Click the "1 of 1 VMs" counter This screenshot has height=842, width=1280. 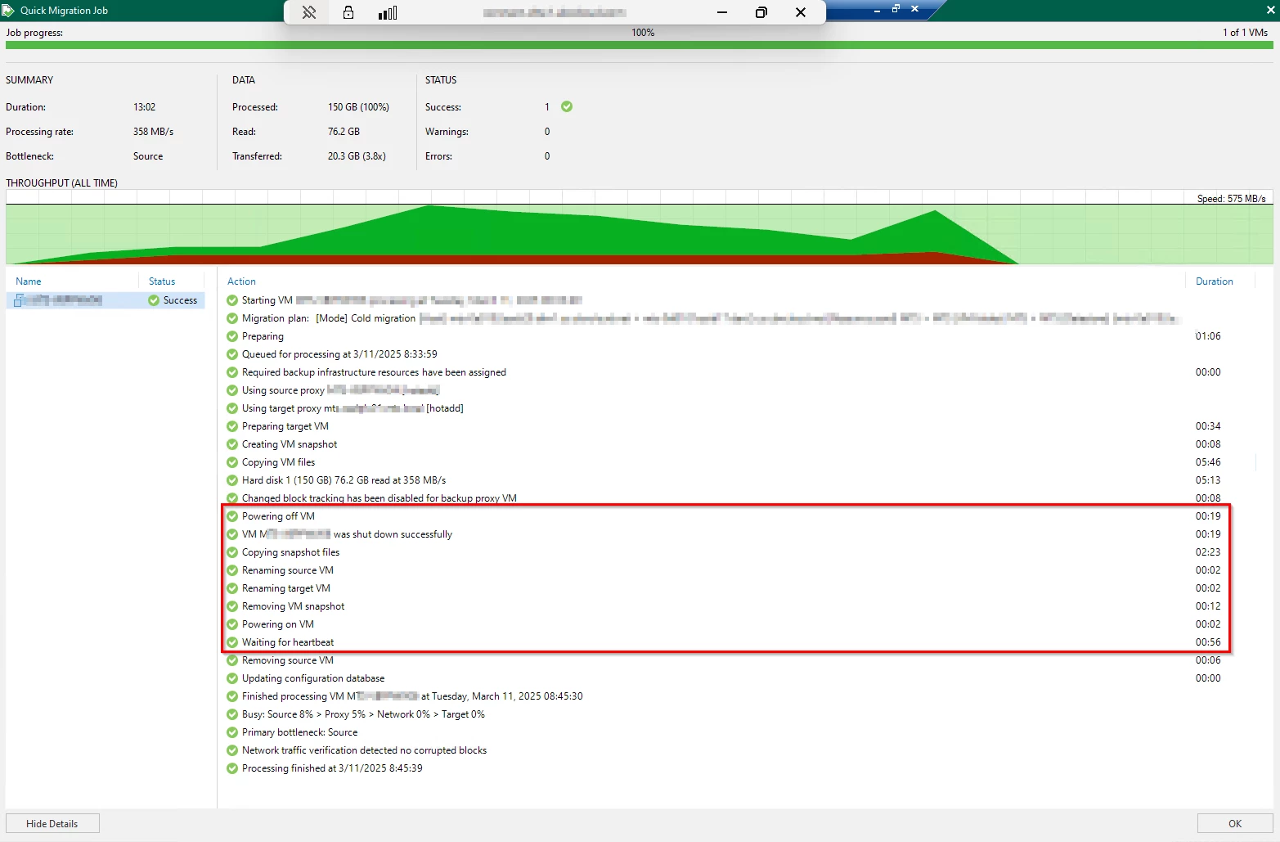tap(1245, 33)
